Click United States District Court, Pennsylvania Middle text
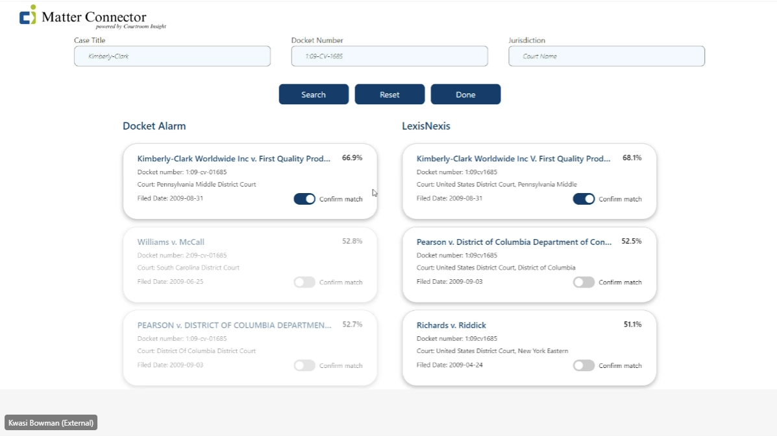This screenshot has width=777, height=436. (x=506, y=185)
